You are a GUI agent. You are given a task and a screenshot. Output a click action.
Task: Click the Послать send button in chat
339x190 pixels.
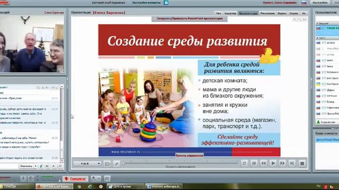[x=26, y=166]
